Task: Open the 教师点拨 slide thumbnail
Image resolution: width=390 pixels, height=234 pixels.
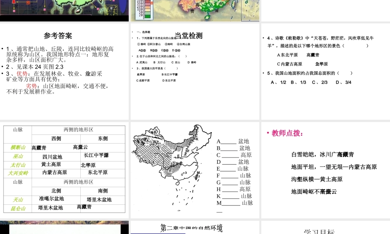Action: 326,170
